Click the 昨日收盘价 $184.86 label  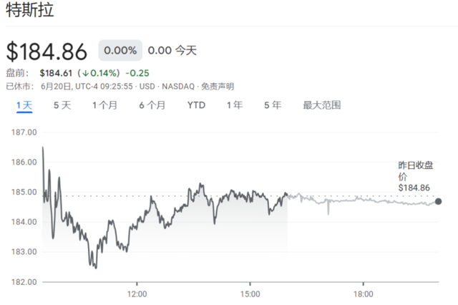tap(415, 176)
